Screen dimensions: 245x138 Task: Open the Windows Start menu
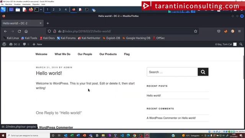(x=3, y=135)
